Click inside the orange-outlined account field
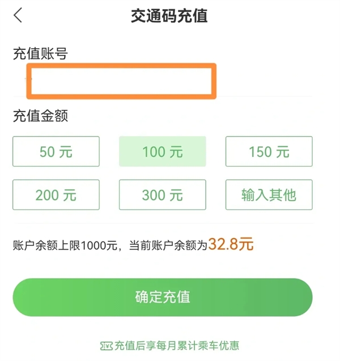The width and height of the screenshot is (340, 361). tap(121, 81)
